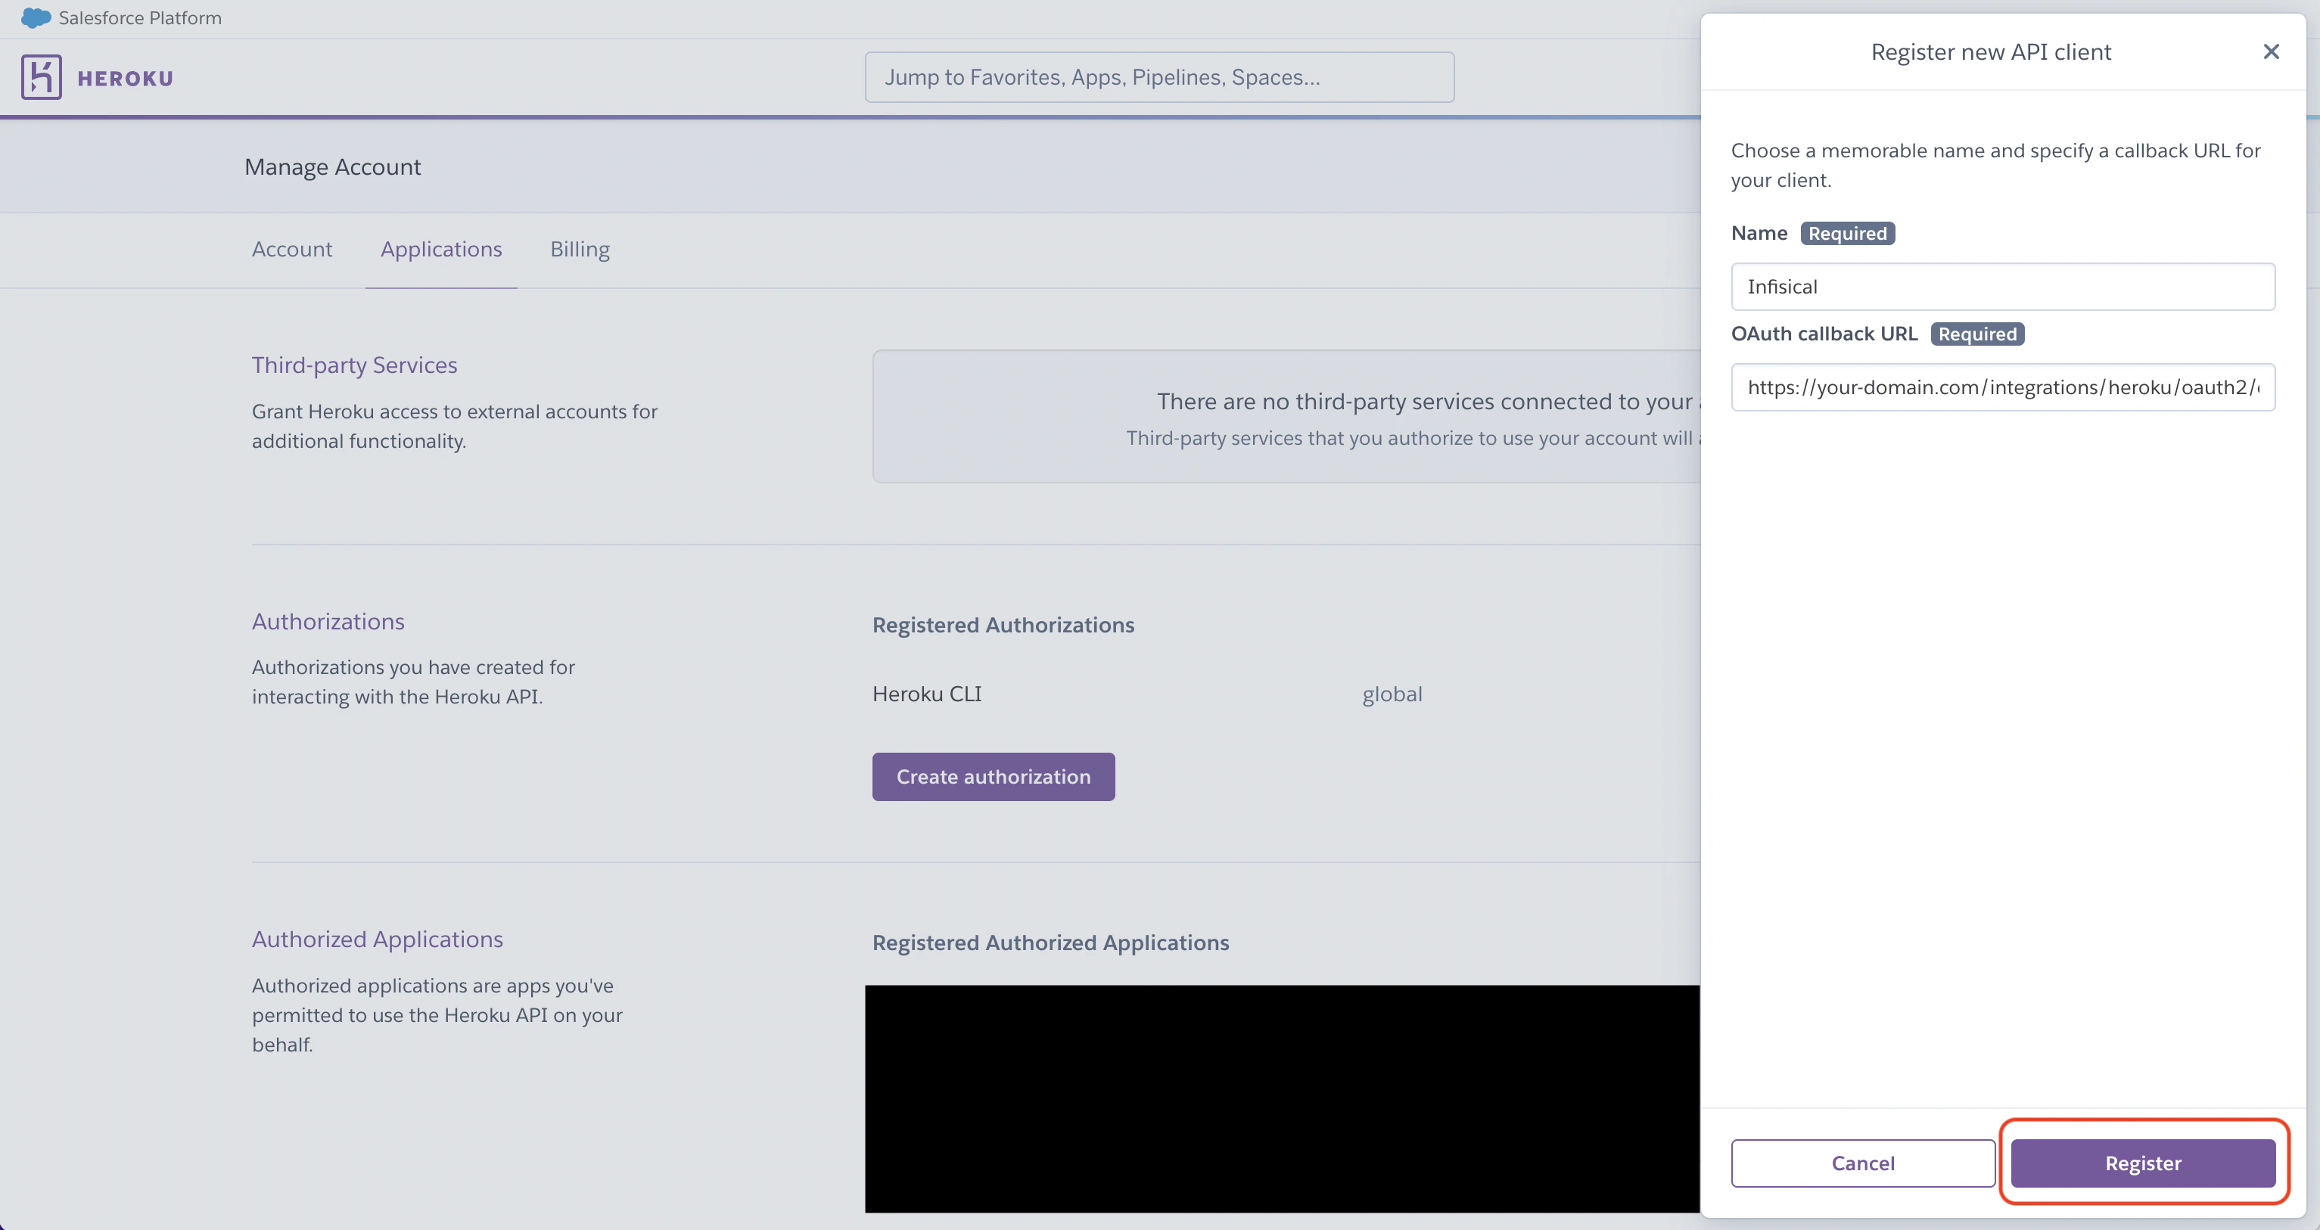The height and width of the screenshot is (1230, 2320).
Task: Click the Authorizations section heading
Action: [x=328, y=621]
